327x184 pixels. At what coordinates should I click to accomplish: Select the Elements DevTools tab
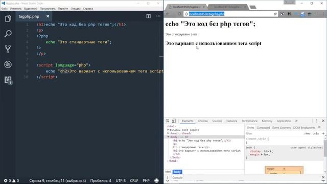(x=188, y=121)
